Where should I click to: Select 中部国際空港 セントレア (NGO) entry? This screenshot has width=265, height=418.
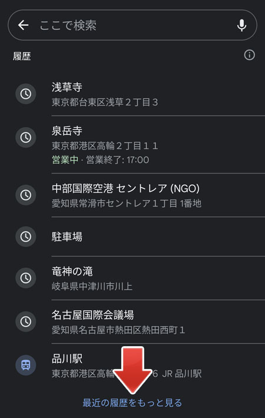tap(132, 195)
